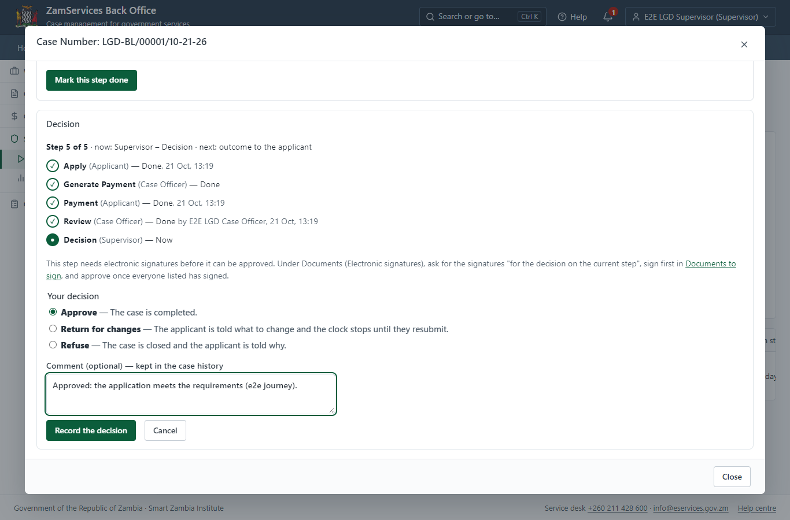Open the clipboard list sidebar item

tap(15, 204)
